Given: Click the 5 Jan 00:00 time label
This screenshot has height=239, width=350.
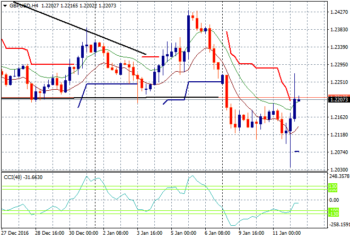Looking at the screenshot, I should (183, 233).
